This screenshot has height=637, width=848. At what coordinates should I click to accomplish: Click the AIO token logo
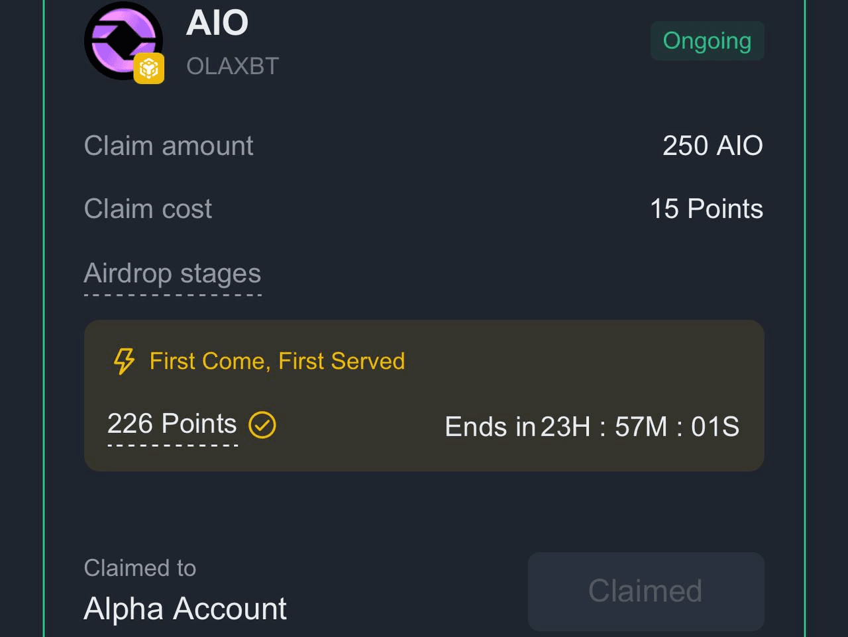(123, 40)
